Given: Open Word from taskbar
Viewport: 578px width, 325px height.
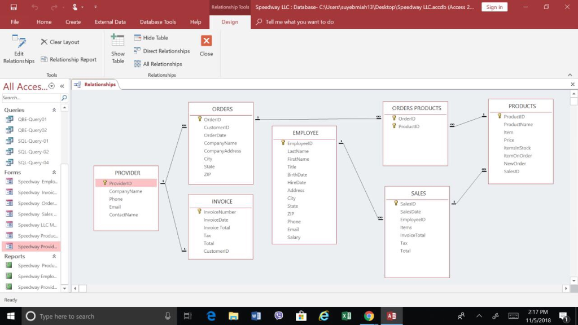Looking at the screenshot, I should (256, 316).
